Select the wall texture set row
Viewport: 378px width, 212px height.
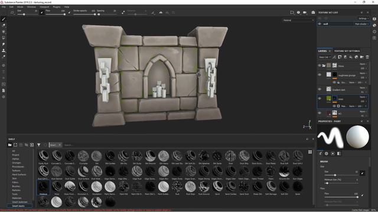343,24
